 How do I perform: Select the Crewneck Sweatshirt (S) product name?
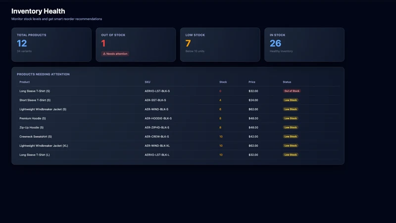(x=36, y=137)
